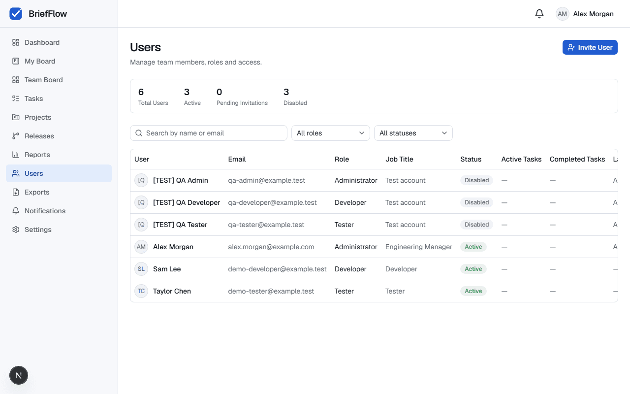Click the Releases branch icon in the sidebar

point(16,136)
